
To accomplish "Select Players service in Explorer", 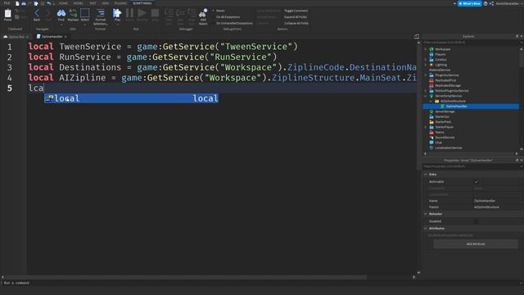I will point(440,54).
